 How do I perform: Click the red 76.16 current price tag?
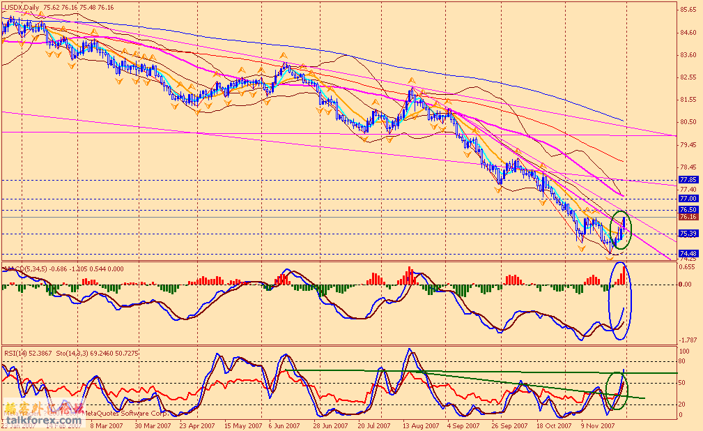tap(688, 217)
